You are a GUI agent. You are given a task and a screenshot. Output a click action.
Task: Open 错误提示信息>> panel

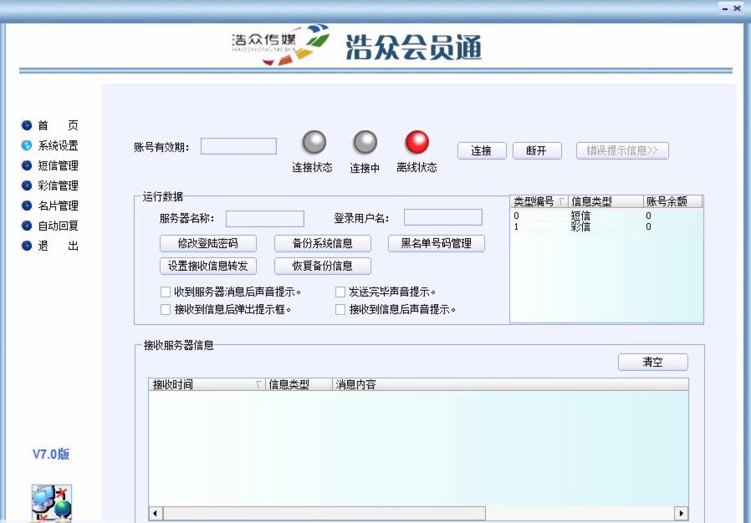coord(622,150)
